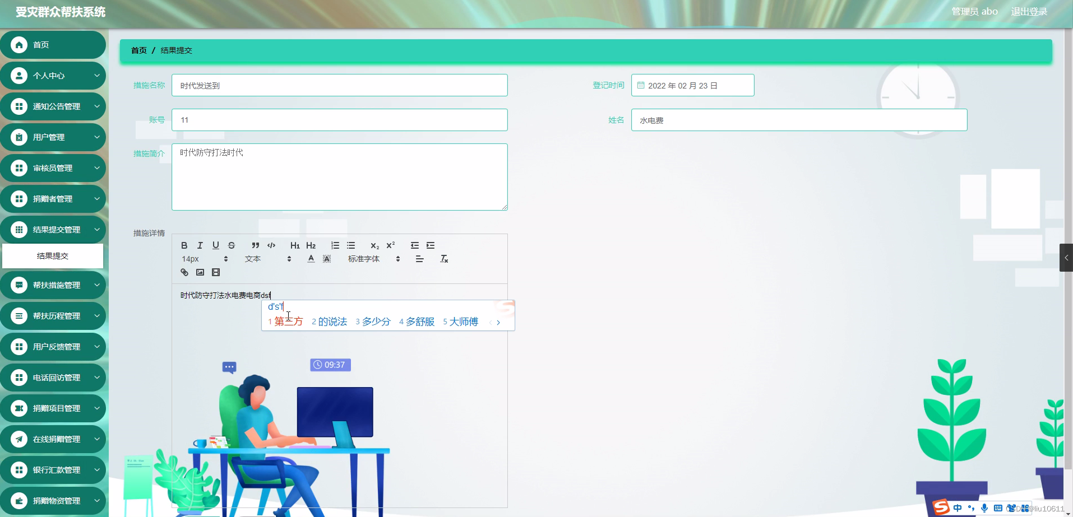Show next page of IME candidates
1073x517 pixels.
click(x=498, y=323)
